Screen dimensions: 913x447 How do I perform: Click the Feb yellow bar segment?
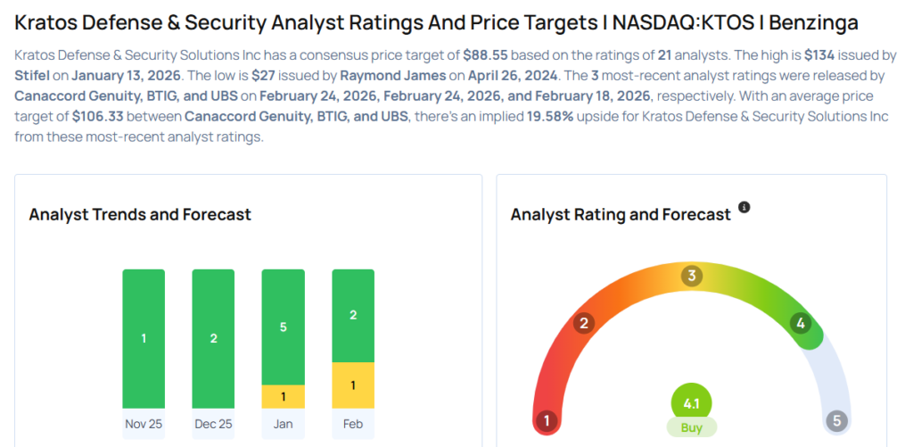[353, 385]
